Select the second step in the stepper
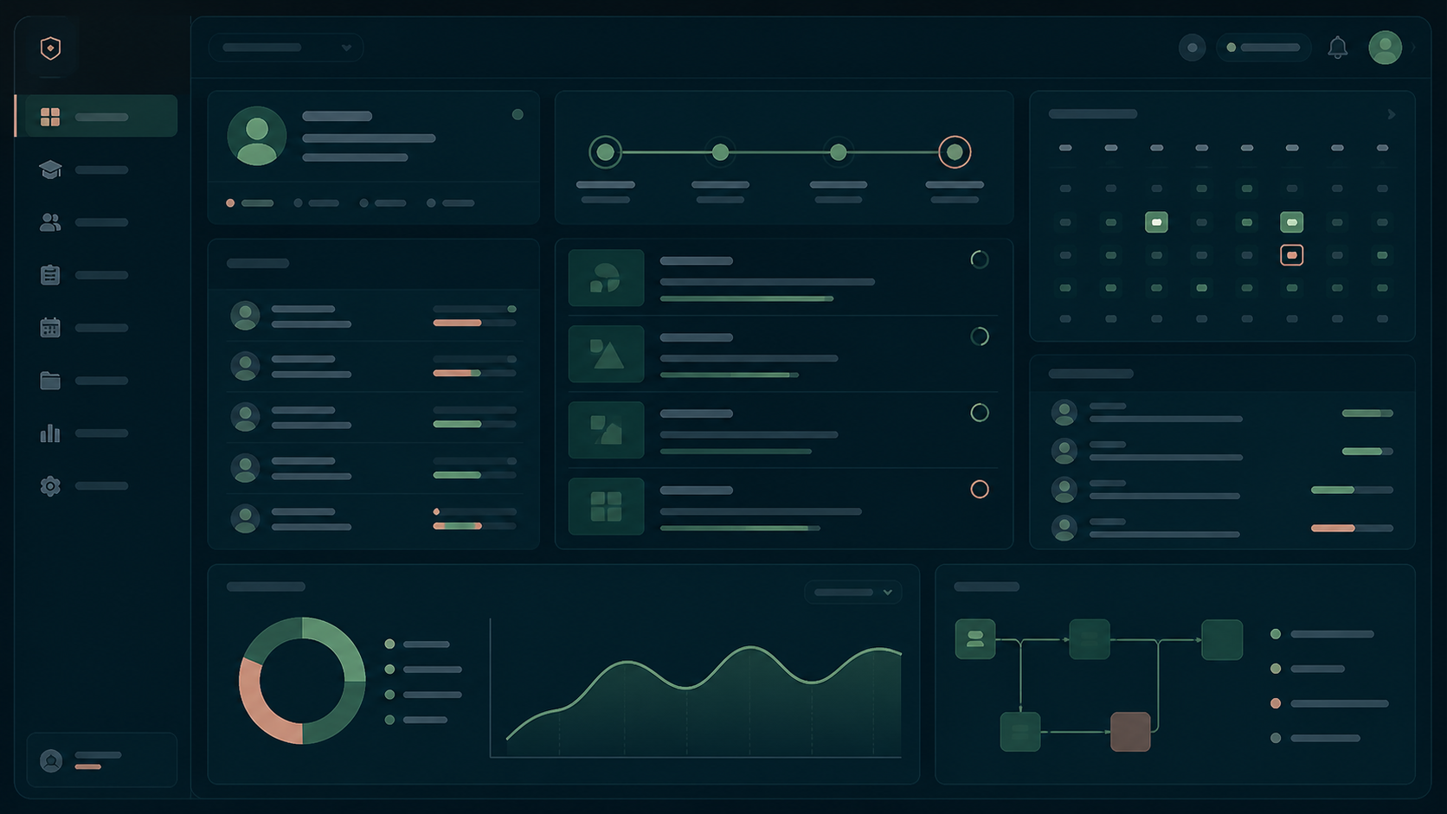Image resolution: width=1447 pixels, height=814 pixels. point(720,152)
